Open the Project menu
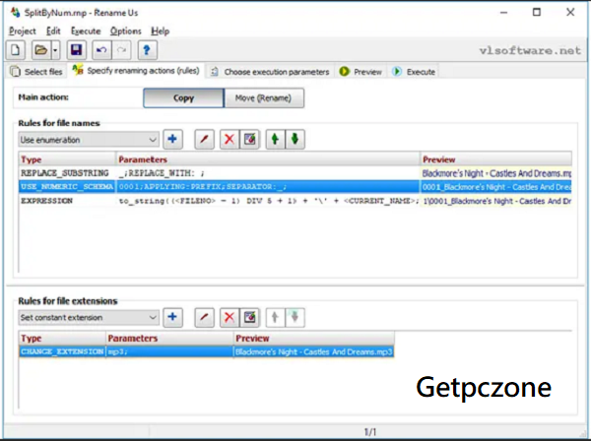 pos(23,31)
